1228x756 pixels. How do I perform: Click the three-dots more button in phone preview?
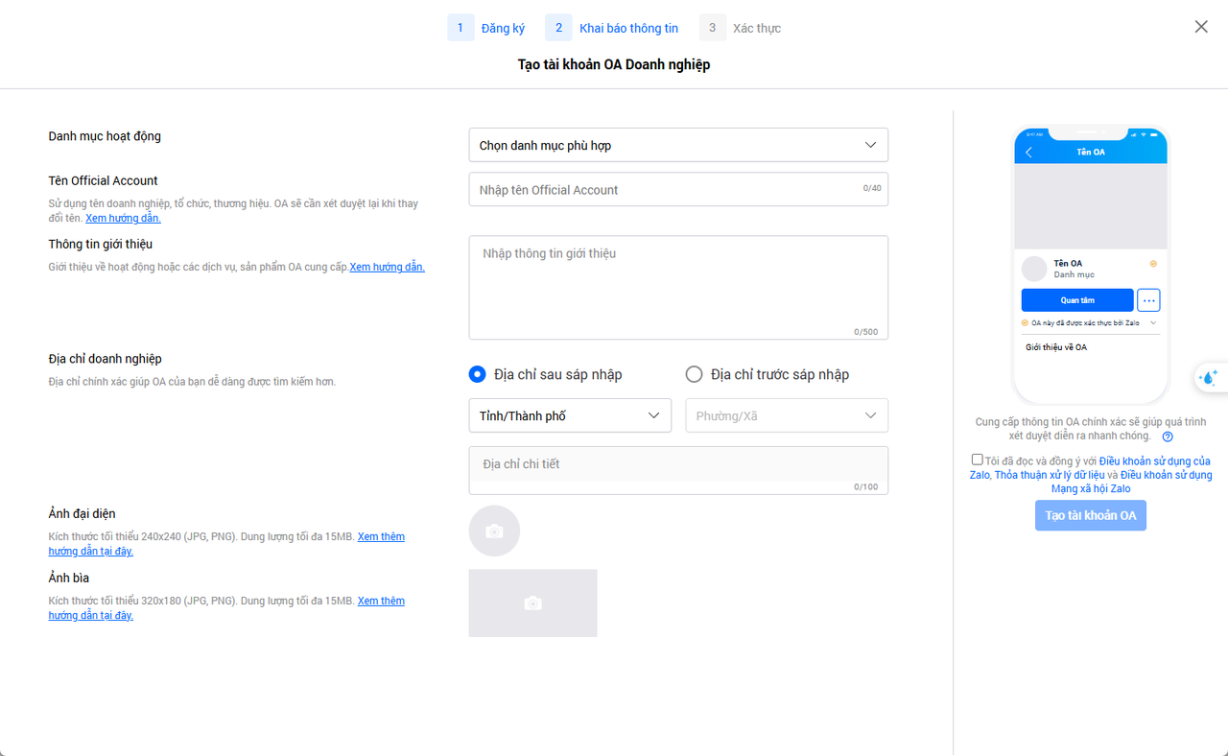click(1148, 300)
